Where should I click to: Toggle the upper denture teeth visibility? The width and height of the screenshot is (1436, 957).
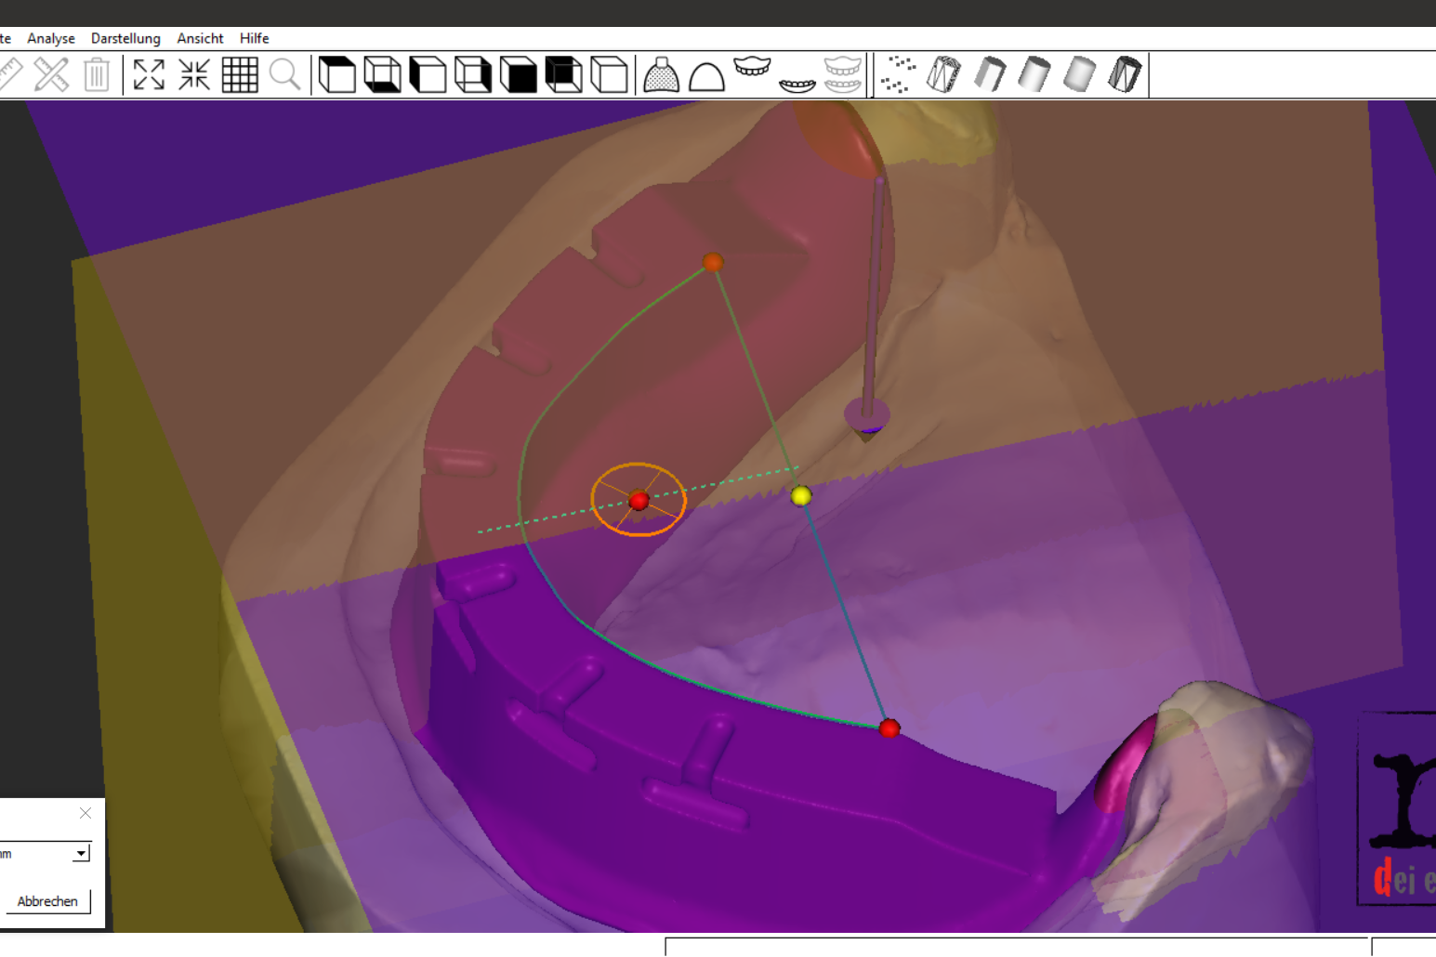point(752,68)
